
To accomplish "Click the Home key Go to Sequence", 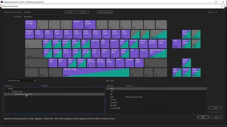I will [x=187, y=34].
